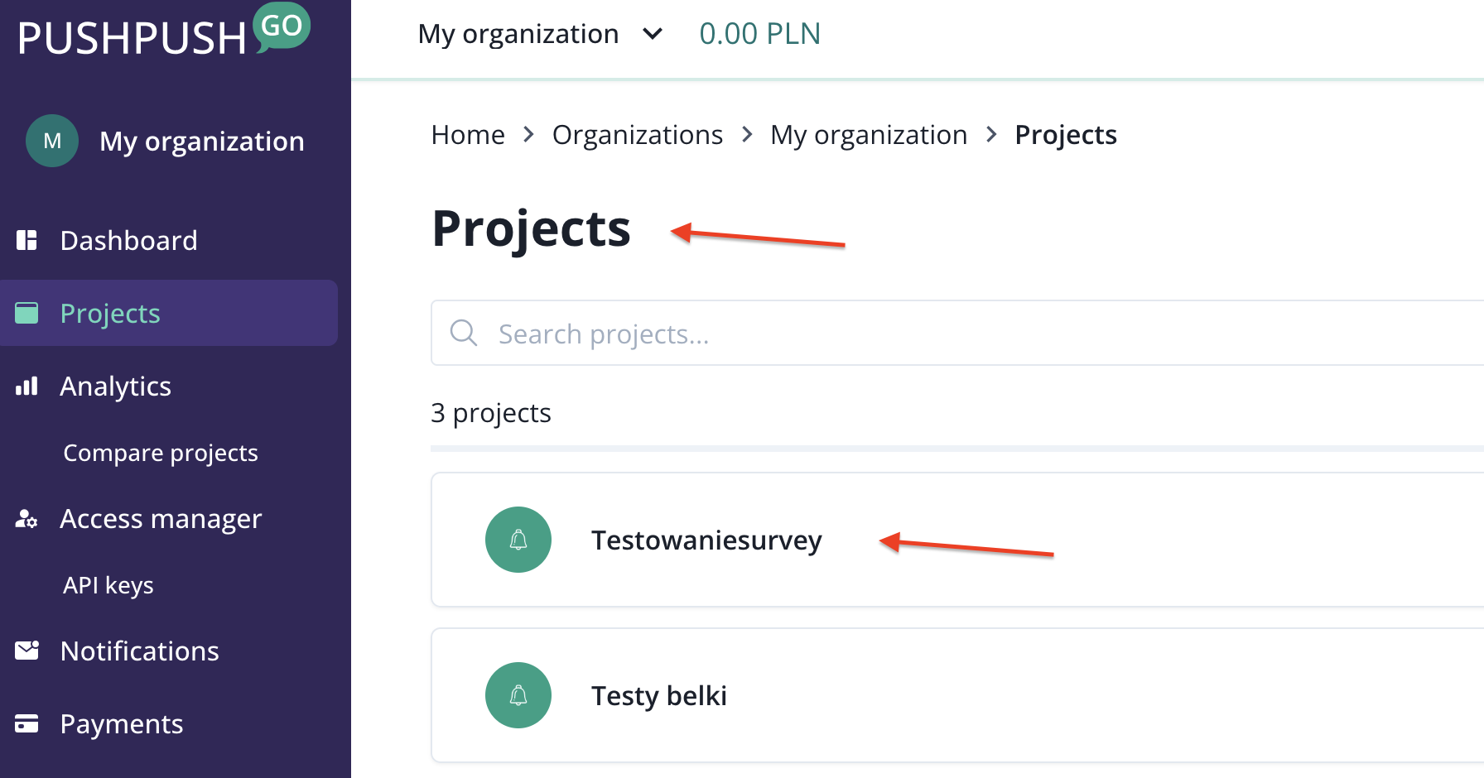
Task: Click the Payments card icon
Action: click(26, 723)
